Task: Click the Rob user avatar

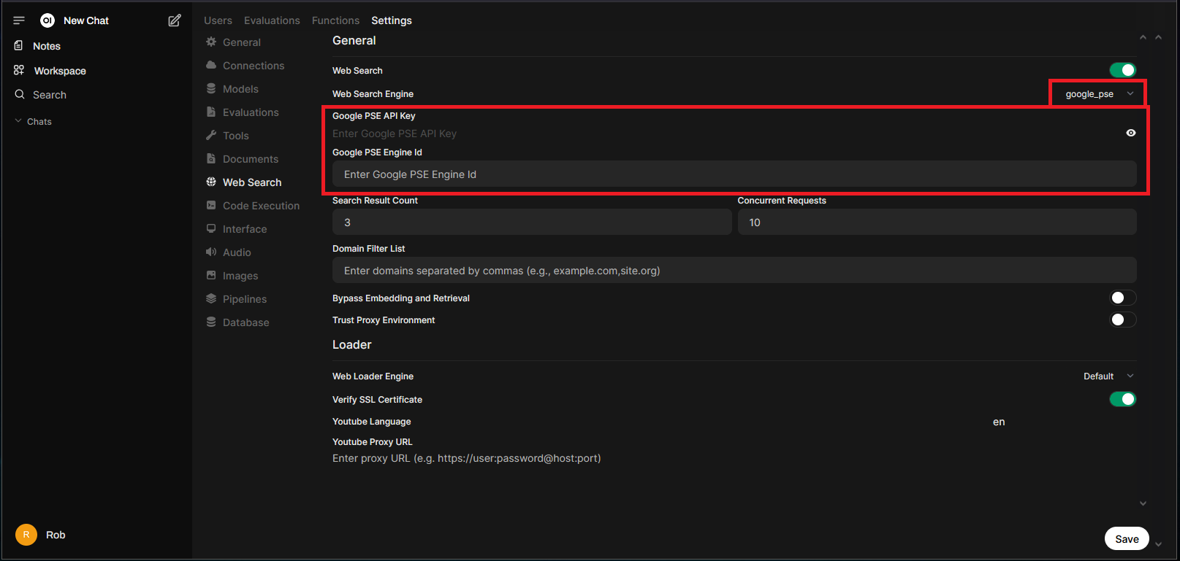Action: pos(26,535)
